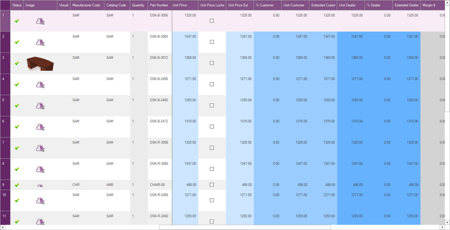Click the placeholder image icon for CHAIR-08
Image resolution: width=450 pixels, height=230 pixels.
(x=40, y=186)
